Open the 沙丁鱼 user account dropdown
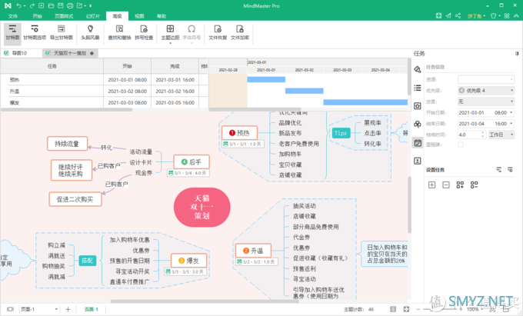This screenshot has width=523, height=316. pyautogui.click(x=476, y=16)
